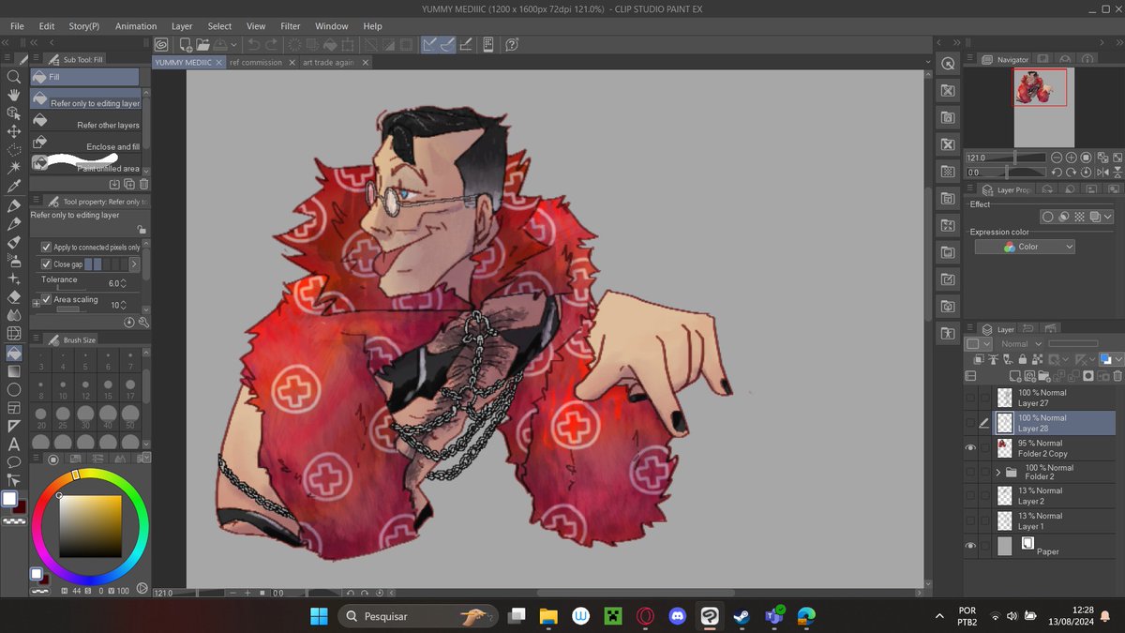Select the Eraser tool
The image size is (1125, 633).
point(14,296)
